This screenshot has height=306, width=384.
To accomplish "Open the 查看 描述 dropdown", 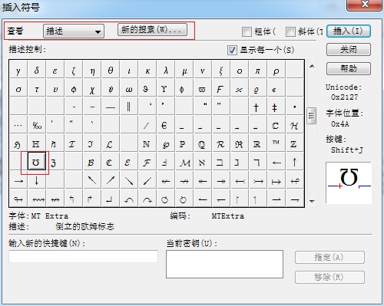I will click(74, 31).
